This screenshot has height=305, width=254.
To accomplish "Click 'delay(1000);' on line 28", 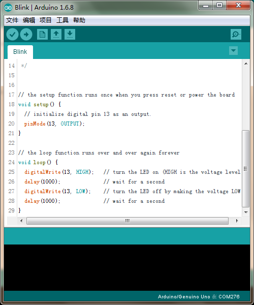I will tap(42, 201).
